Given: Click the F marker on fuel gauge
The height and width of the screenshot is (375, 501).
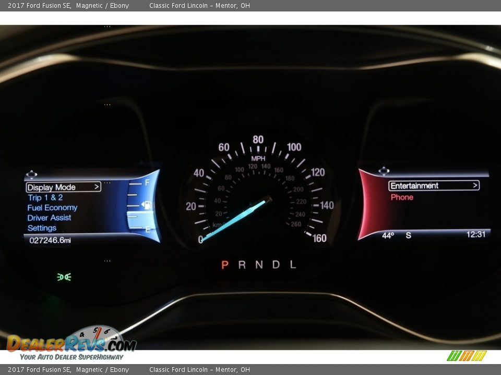Looking at the screenshot, I should click(147, 182).
